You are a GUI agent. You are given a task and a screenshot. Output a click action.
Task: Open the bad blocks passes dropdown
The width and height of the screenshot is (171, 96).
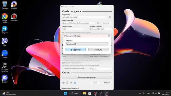101,69
